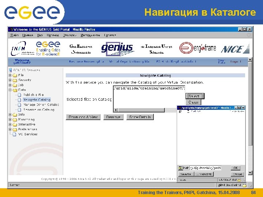Click the left arrow of the files list scrollbar
The image size is (263, 197).
116,110
